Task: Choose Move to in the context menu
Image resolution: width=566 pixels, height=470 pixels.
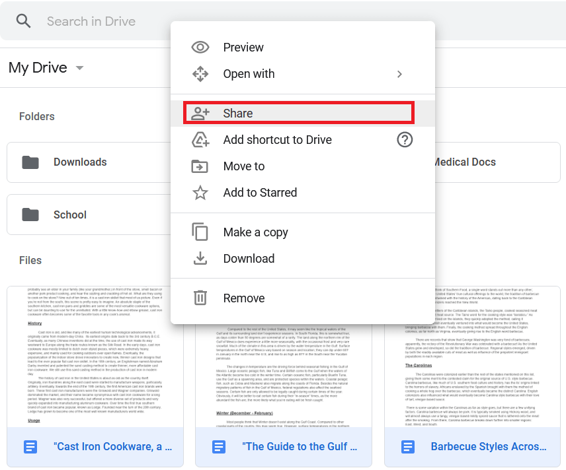Action: tap(244, 166)
